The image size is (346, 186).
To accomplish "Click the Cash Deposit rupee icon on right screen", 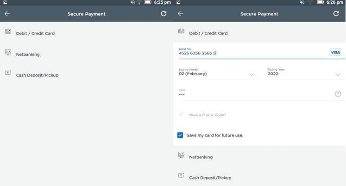I will click(x=181, y=175).
